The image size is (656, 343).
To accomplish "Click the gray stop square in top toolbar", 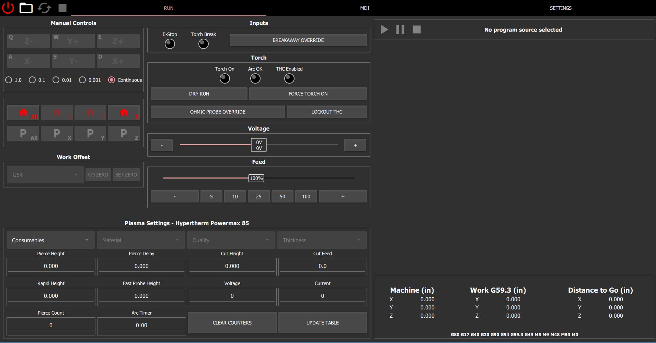I will point(62,8).
